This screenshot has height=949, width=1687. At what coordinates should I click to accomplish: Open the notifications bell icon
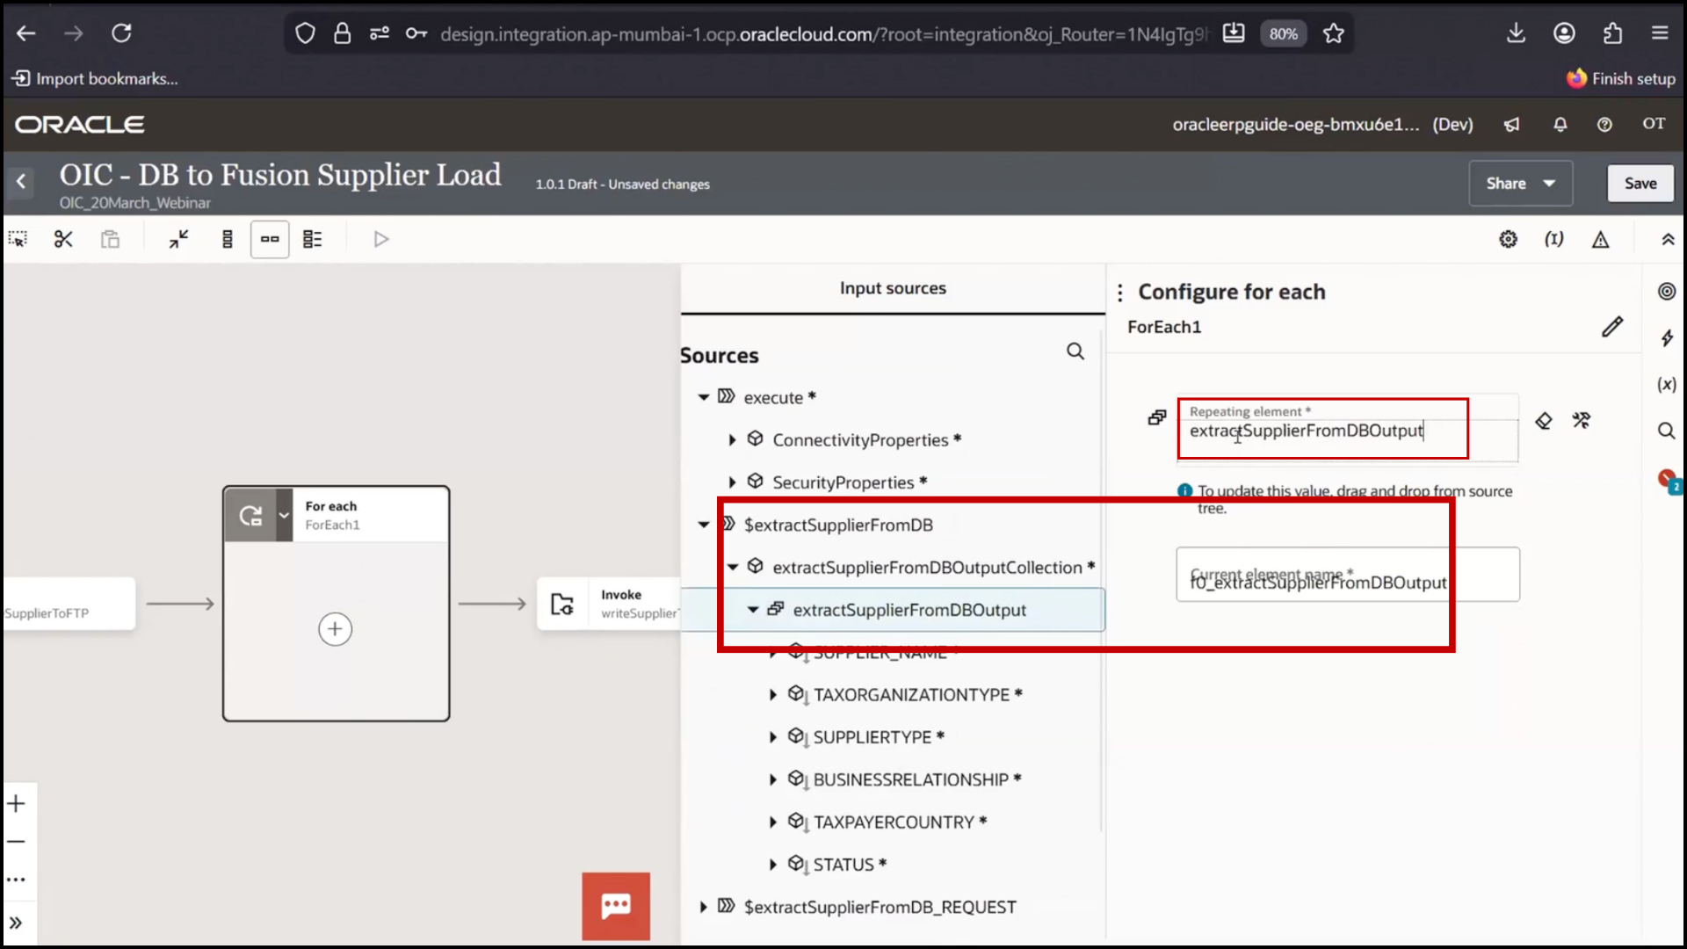point(1560,125)
